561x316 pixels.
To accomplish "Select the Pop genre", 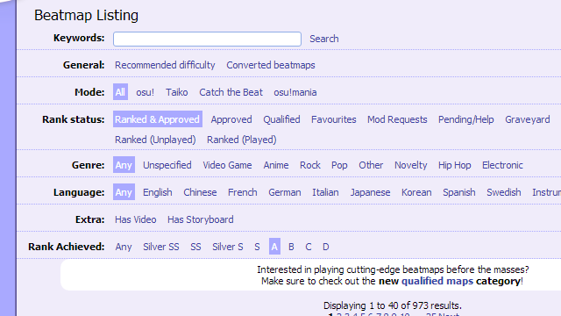I will coord(339,165).
